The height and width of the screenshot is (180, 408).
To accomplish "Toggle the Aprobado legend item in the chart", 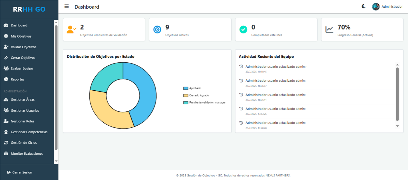I will (x=195, y=88).
